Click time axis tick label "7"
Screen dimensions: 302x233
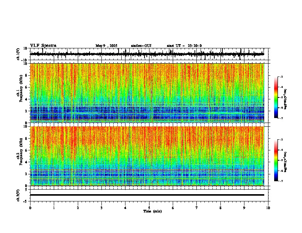click(197, 208)
